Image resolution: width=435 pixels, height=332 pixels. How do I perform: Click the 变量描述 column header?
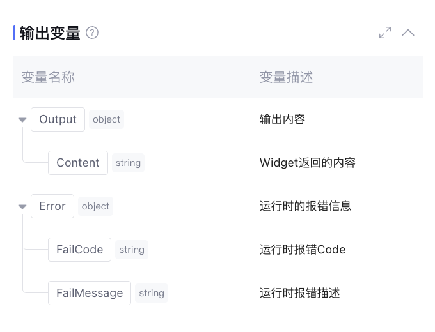tap(286, 77)
